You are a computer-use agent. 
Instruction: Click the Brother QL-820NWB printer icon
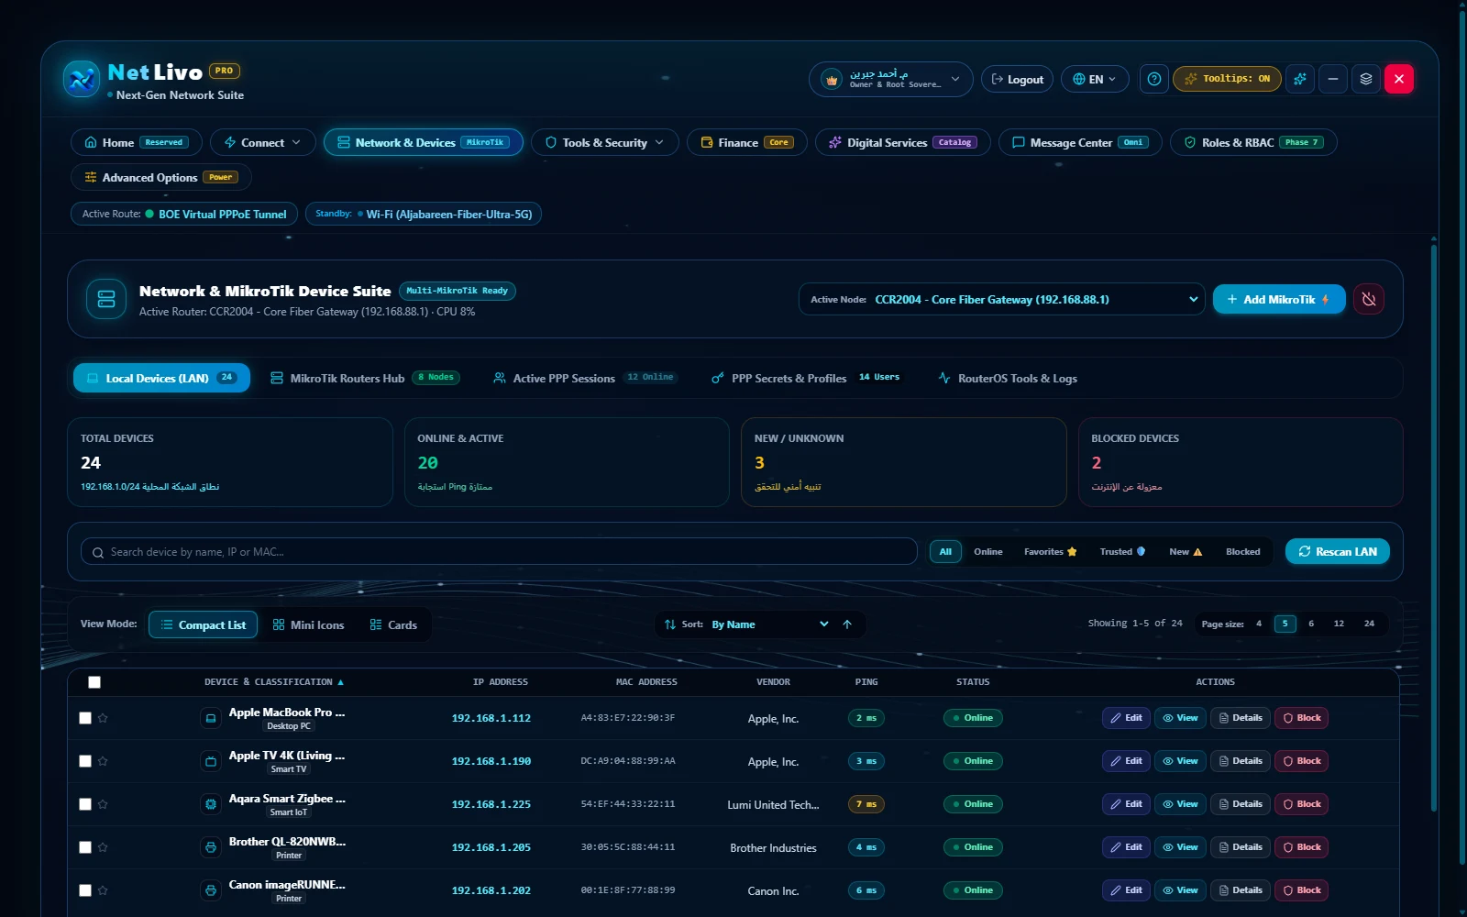pyautogui.click(x=211, y=847)
